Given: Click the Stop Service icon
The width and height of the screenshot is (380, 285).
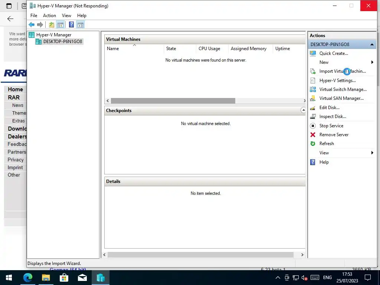Looking at the screenshot, I should coord(313,126).
